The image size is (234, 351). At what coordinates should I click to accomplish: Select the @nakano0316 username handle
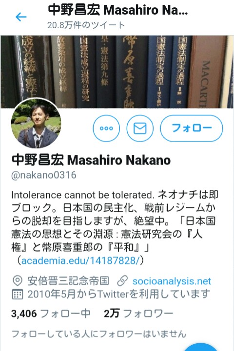click(x=44, y=175)
